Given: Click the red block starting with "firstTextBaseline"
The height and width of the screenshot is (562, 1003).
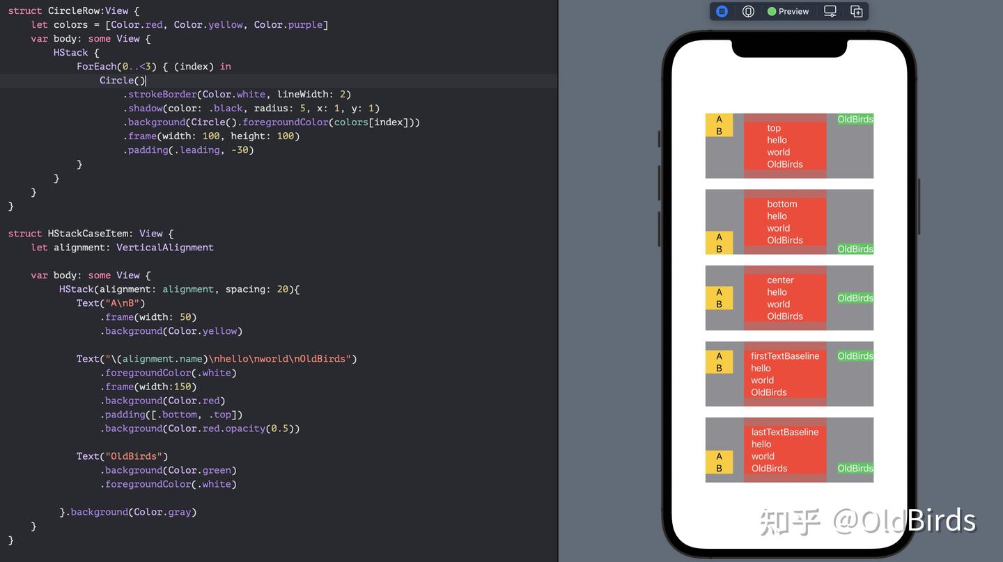Looking at the screenshot, I should [x=785, y=374].
